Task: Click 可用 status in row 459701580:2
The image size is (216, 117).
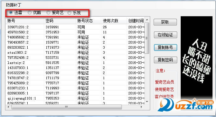Action: coord(81,32)
